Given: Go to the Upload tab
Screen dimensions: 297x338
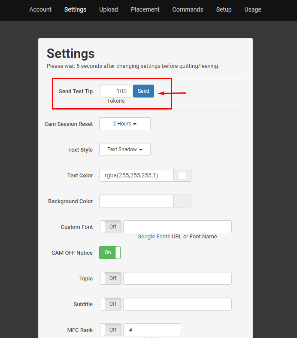Looking at the screenshot, I should 108,10.
